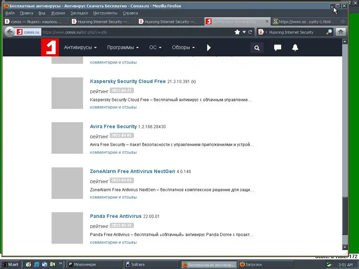Image resolution: width=359 pixels, height=269 pixels.
Task: Click the scrollbar down arrow
Action: tap(345, 247)
